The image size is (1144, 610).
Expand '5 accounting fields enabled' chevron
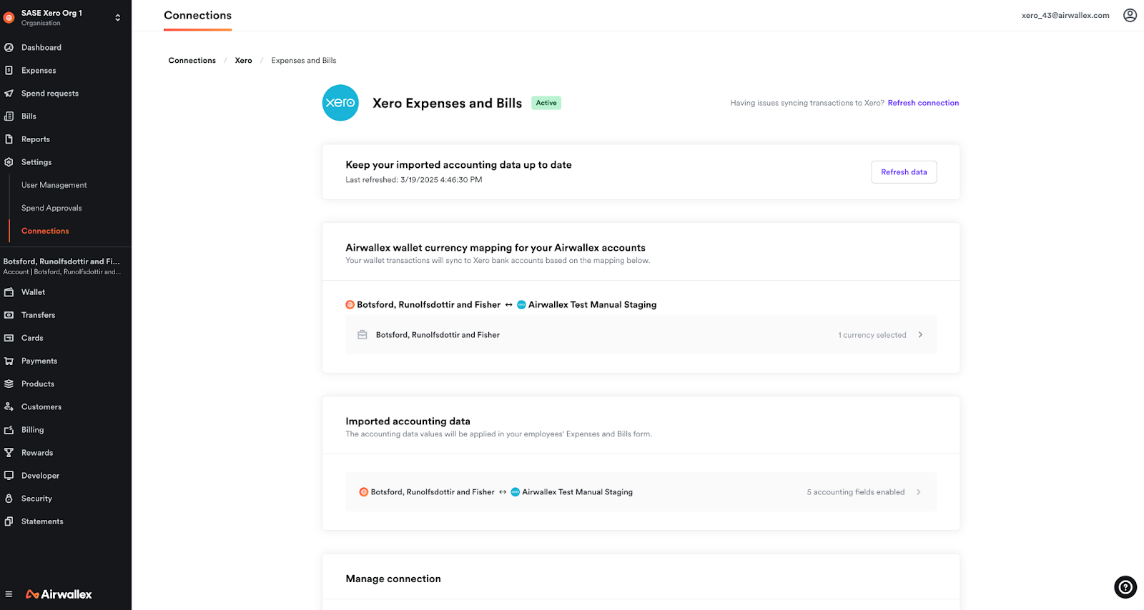coord(919,491)
